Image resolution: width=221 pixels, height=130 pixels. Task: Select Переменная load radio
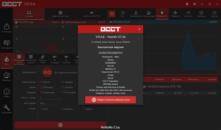pyautogui.click(x=41, y=92)
